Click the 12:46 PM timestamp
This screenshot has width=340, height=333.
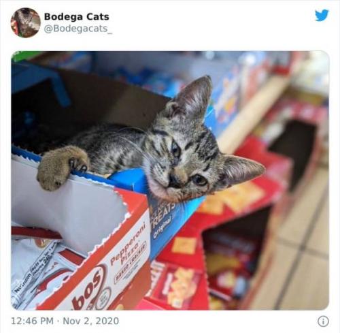[x=32, y=321]
